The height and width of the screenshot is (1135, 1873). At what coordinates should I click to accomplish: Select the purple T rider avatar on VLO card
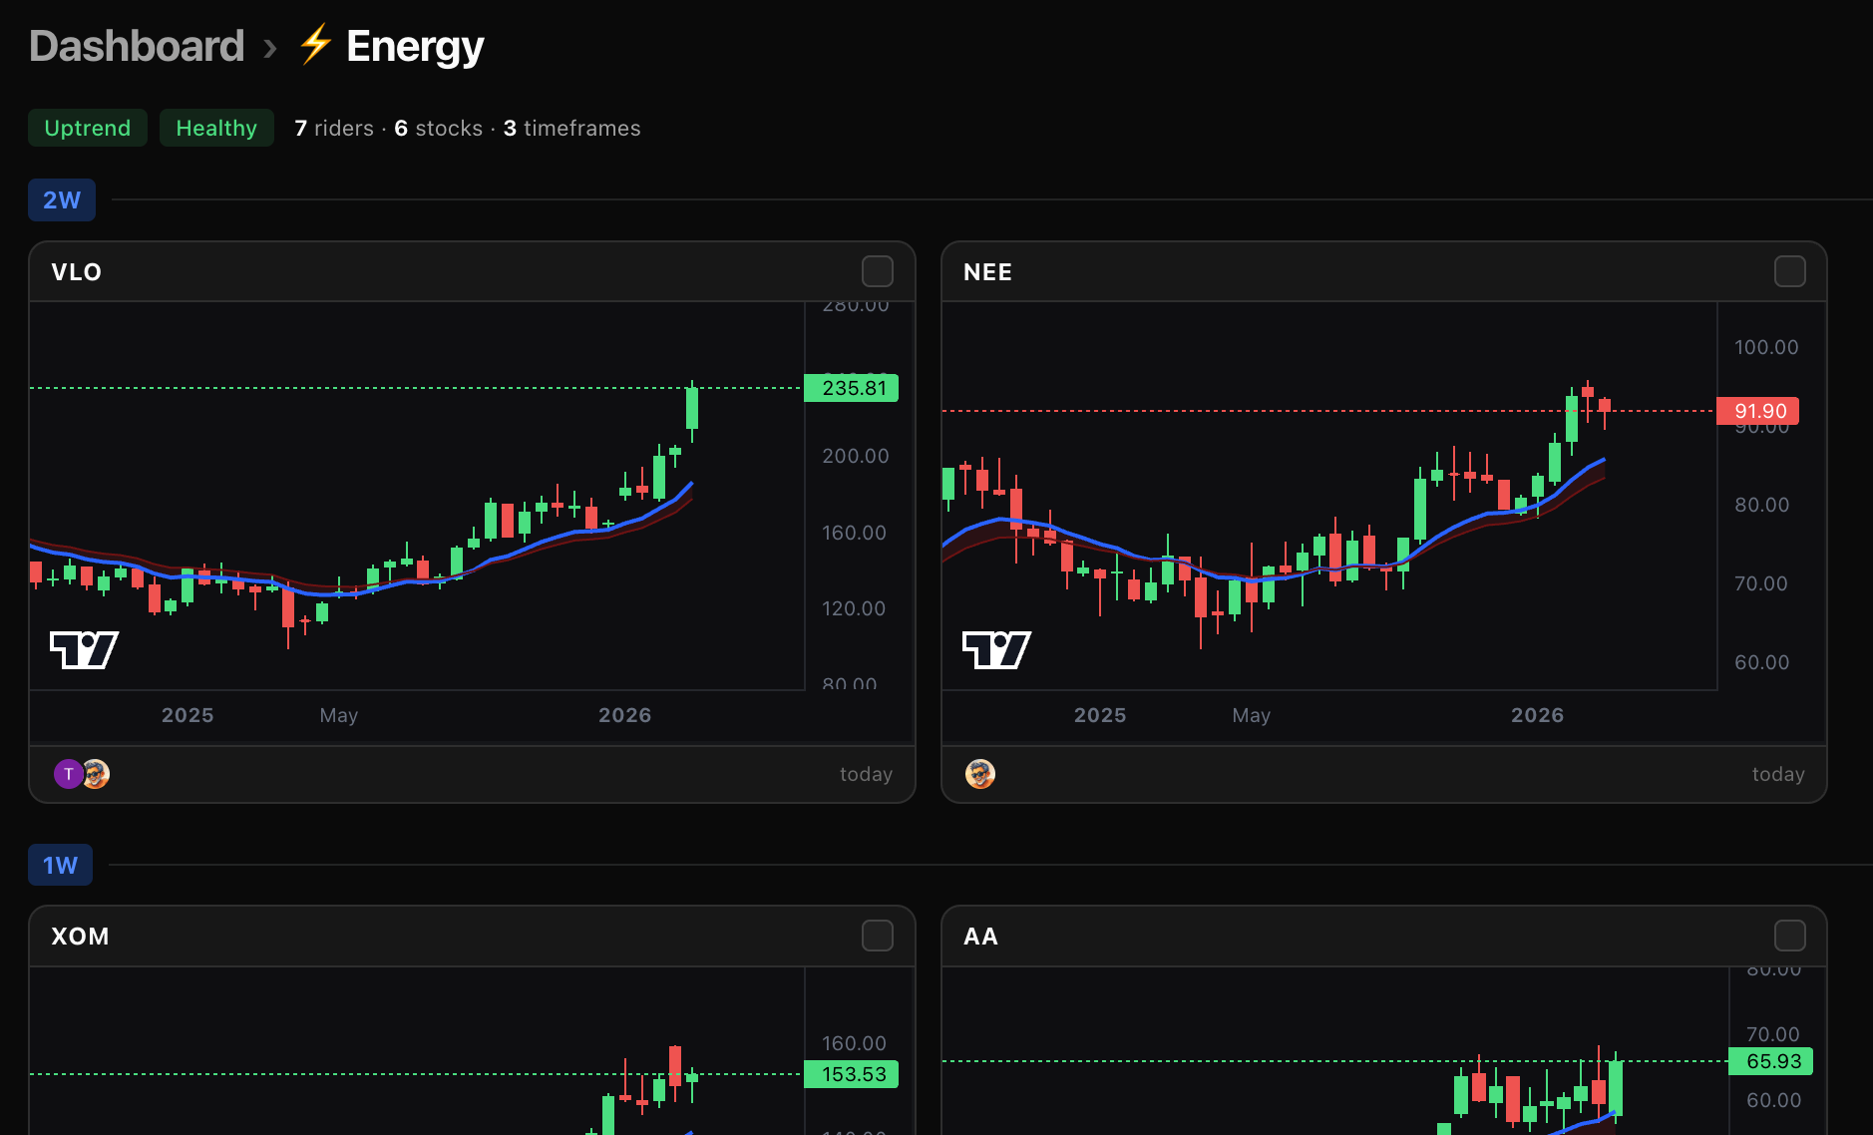coord(68,773)
